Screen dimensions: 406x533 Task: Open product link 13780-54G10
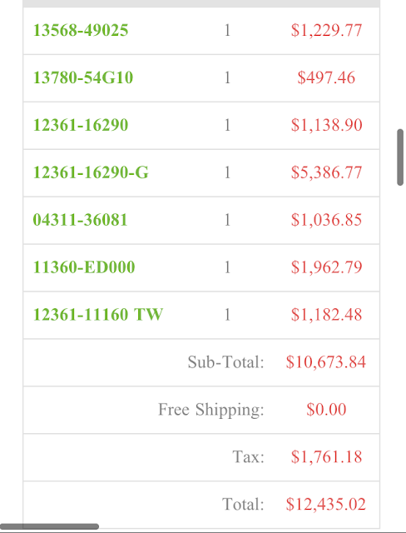(x=83, y=77)
